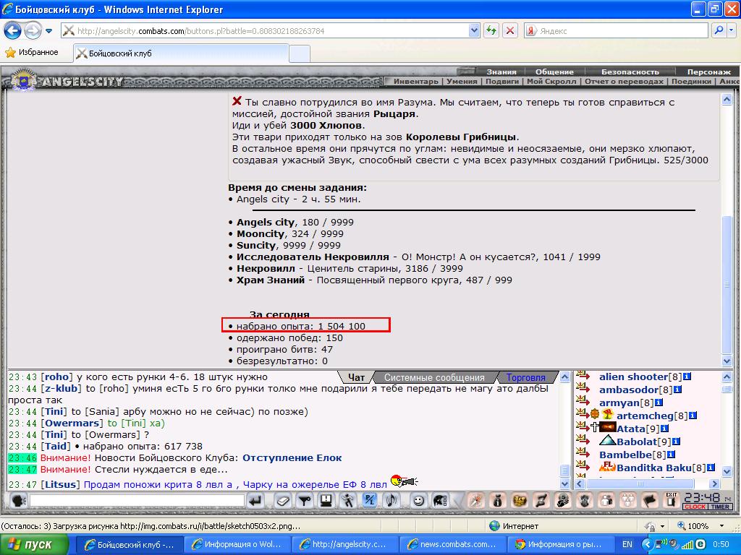The height and width of the screenshot is (555, 741).
Task: Open the Безопасность menu
Action: click(630, 72)
